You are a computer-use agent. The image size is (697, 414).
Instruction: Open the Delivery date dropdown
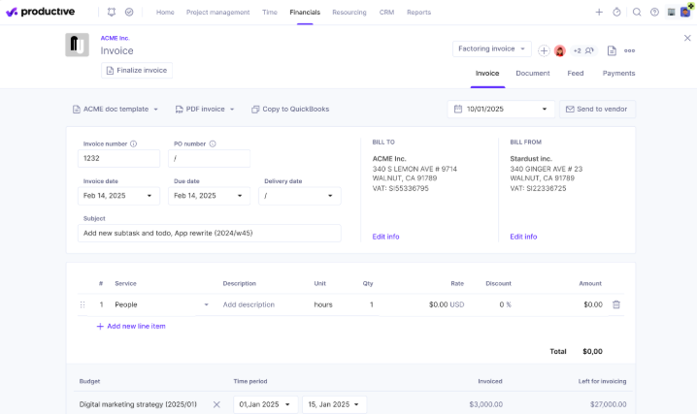click(x=300, y=196)
